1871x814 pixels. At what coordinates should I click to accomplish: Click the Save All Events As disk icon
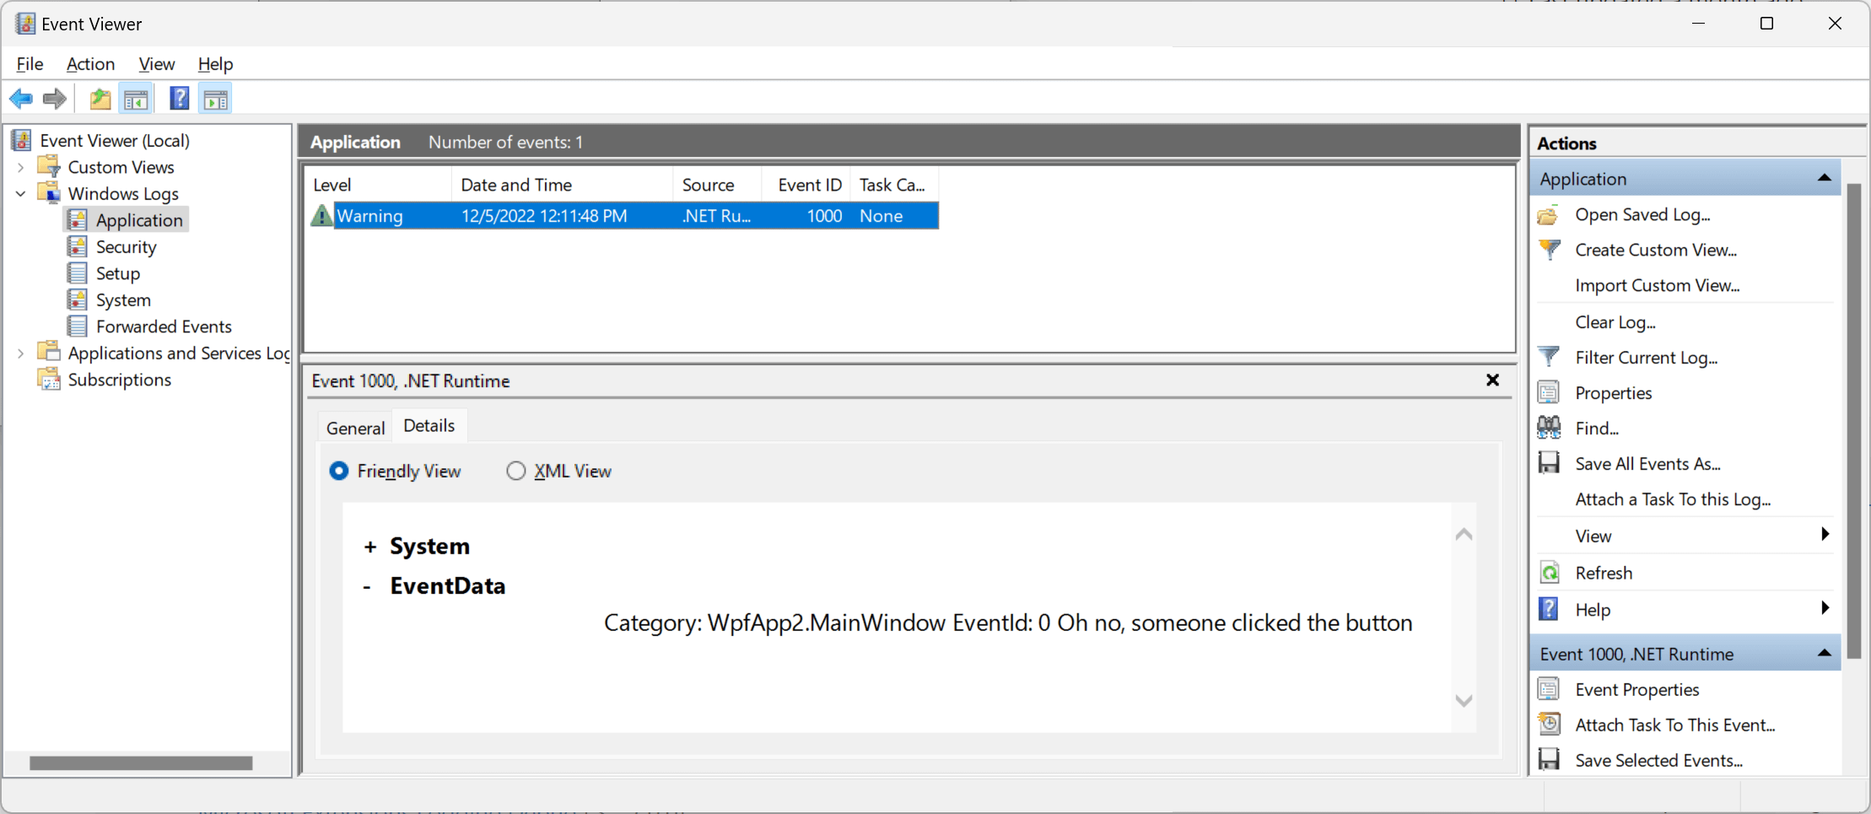pos(1550,463)
